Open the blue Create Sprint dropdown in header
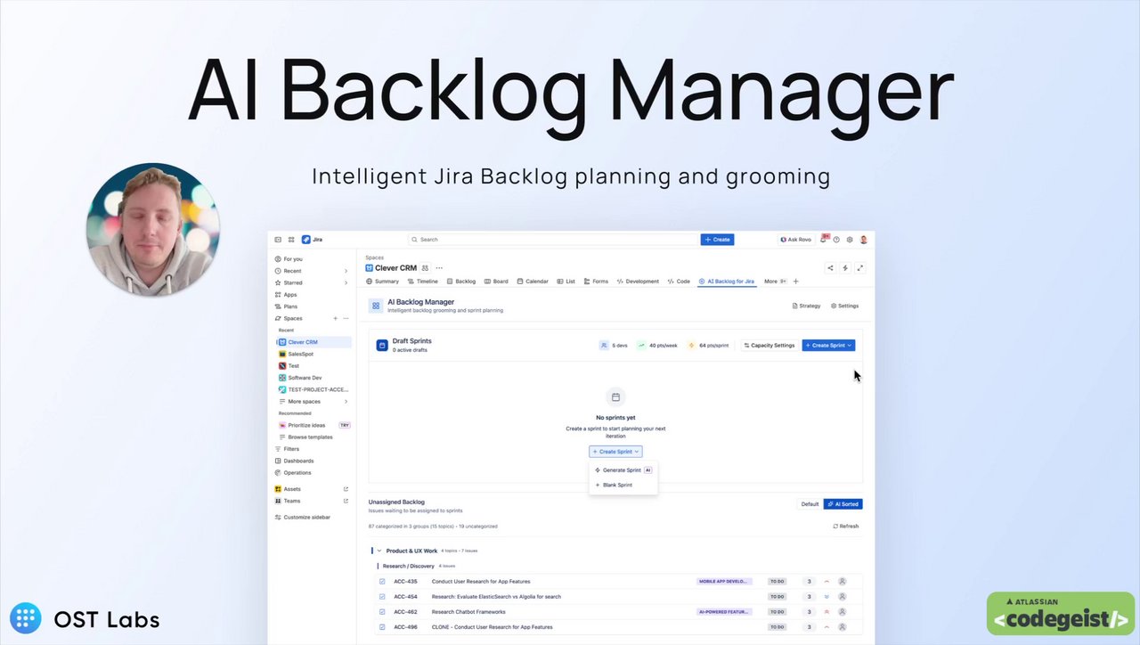 coord(828,345)
